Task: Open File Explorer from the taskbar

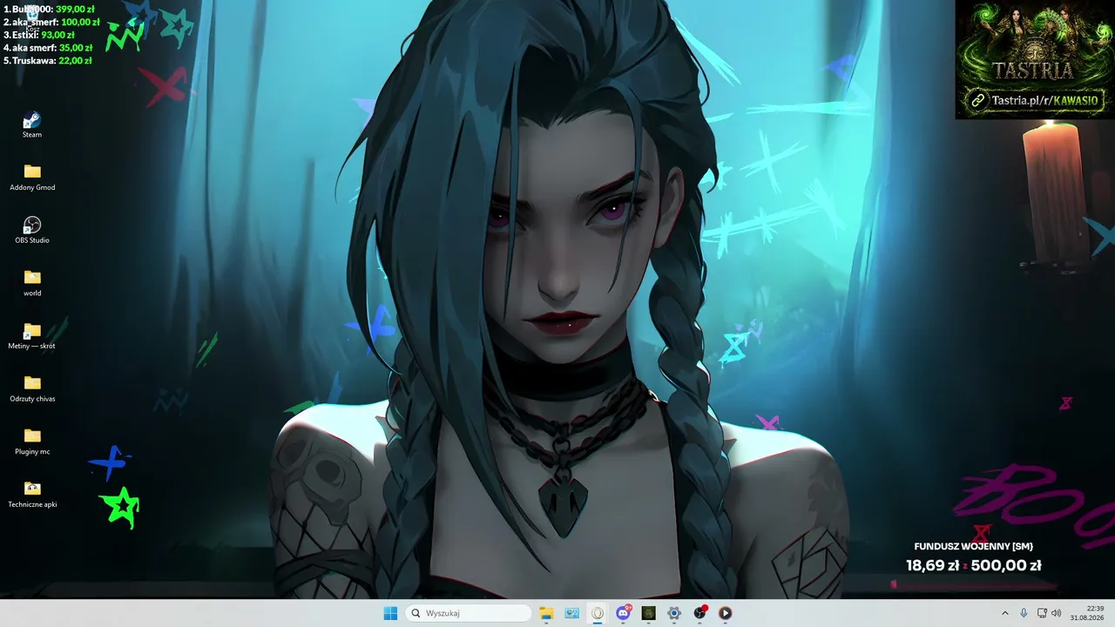Action: click(546, 613)
